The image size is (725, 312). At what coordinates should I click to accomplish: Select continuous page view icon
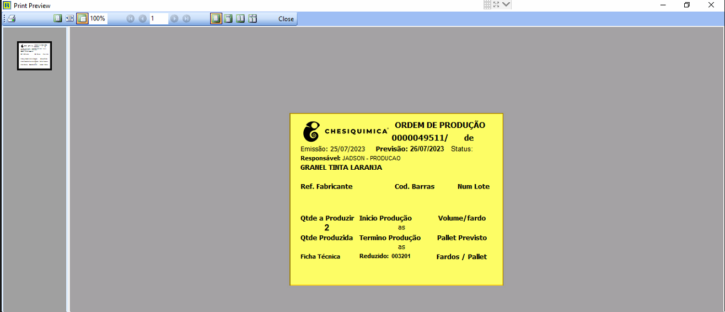[228, 19]
